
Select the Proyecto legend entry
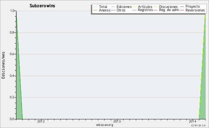(x=190, y=7)
